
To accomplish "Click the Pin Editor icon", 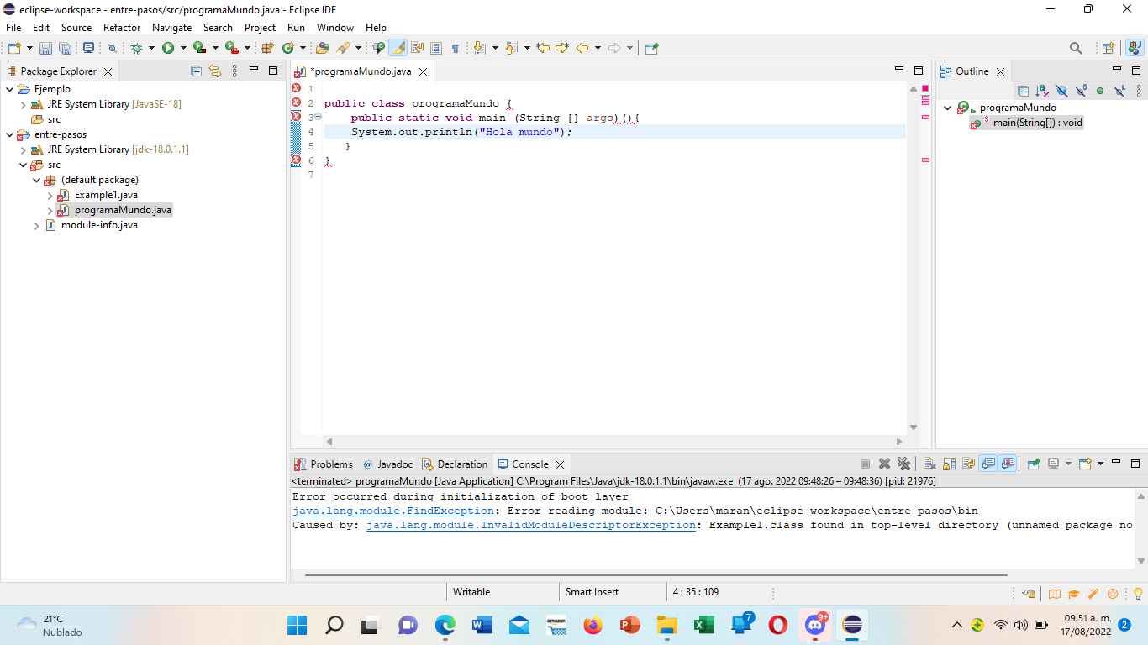I will pos(651,48).
